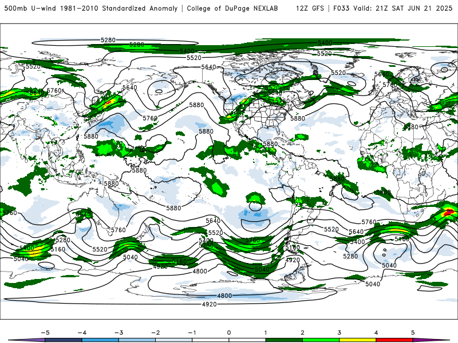The image size is (458, 343).
Task: Select the red swatch between 4 and 5
Action: tap(394, 340)
